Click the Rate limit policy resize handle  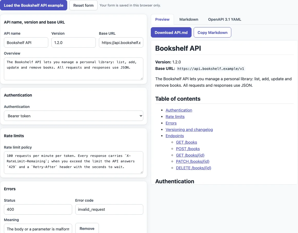pyautogui.click(x=141, y=172)
